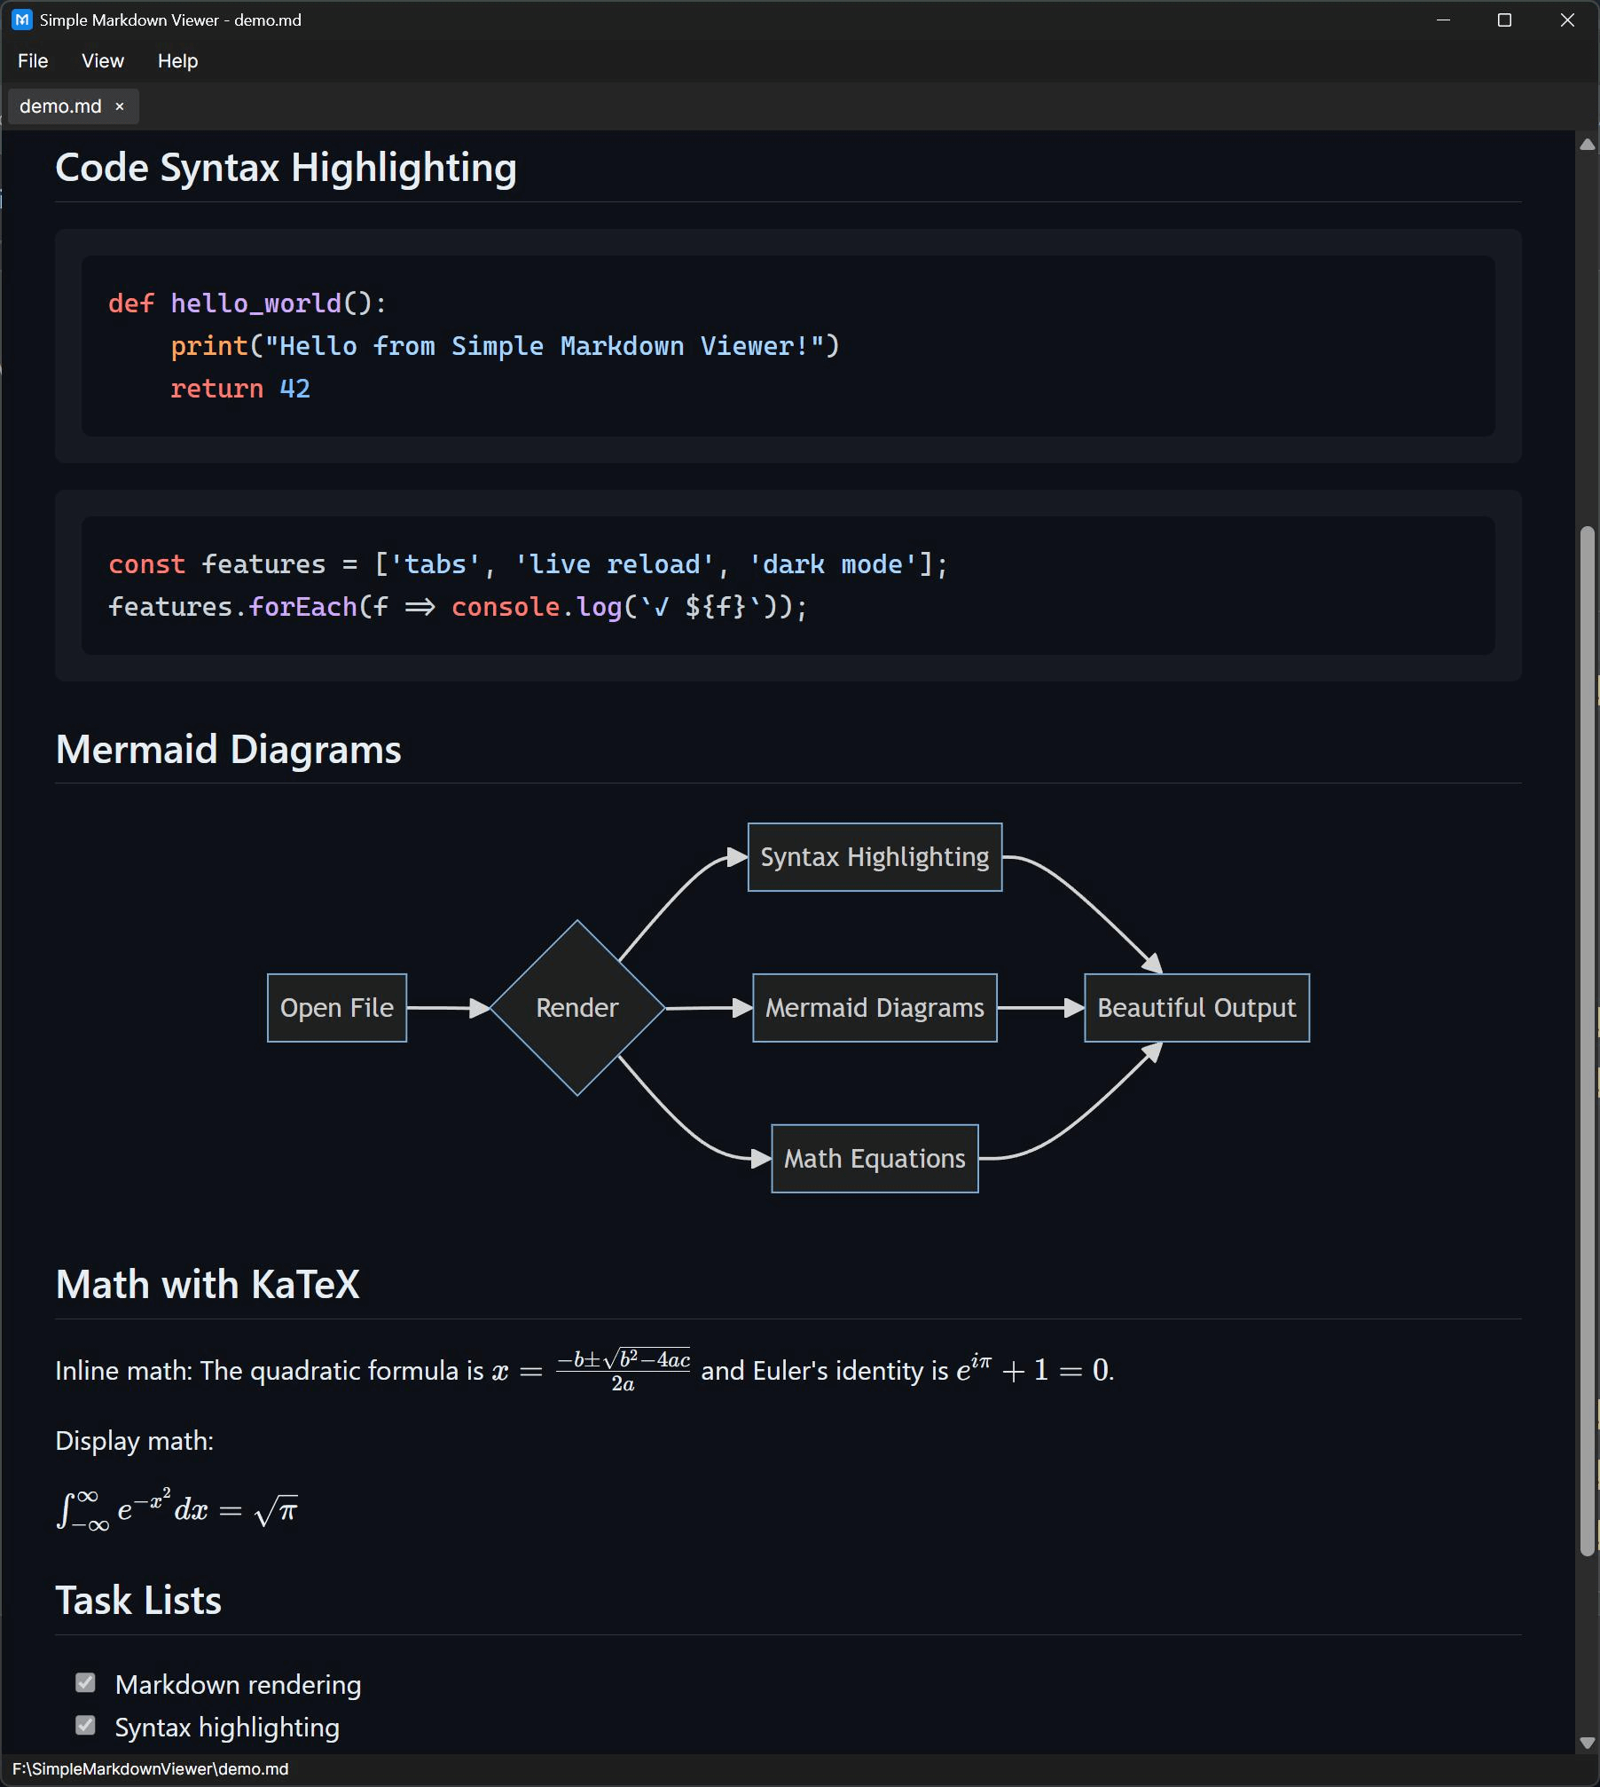
Task: Click the 'Display math:' text
Action: click(x=135, y=1441)
